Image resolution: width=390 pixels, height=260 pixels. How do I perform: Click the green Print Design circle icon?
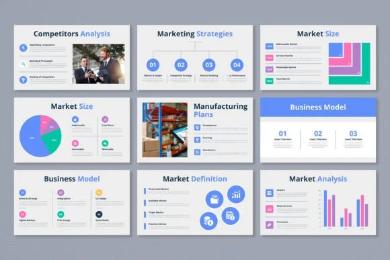(x=61, y=214)
